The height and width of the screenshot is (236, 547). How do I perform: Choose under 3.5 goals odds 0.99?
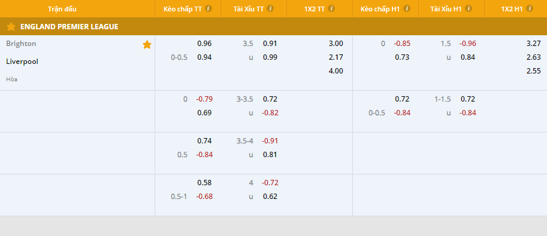(x=270, y=57)
